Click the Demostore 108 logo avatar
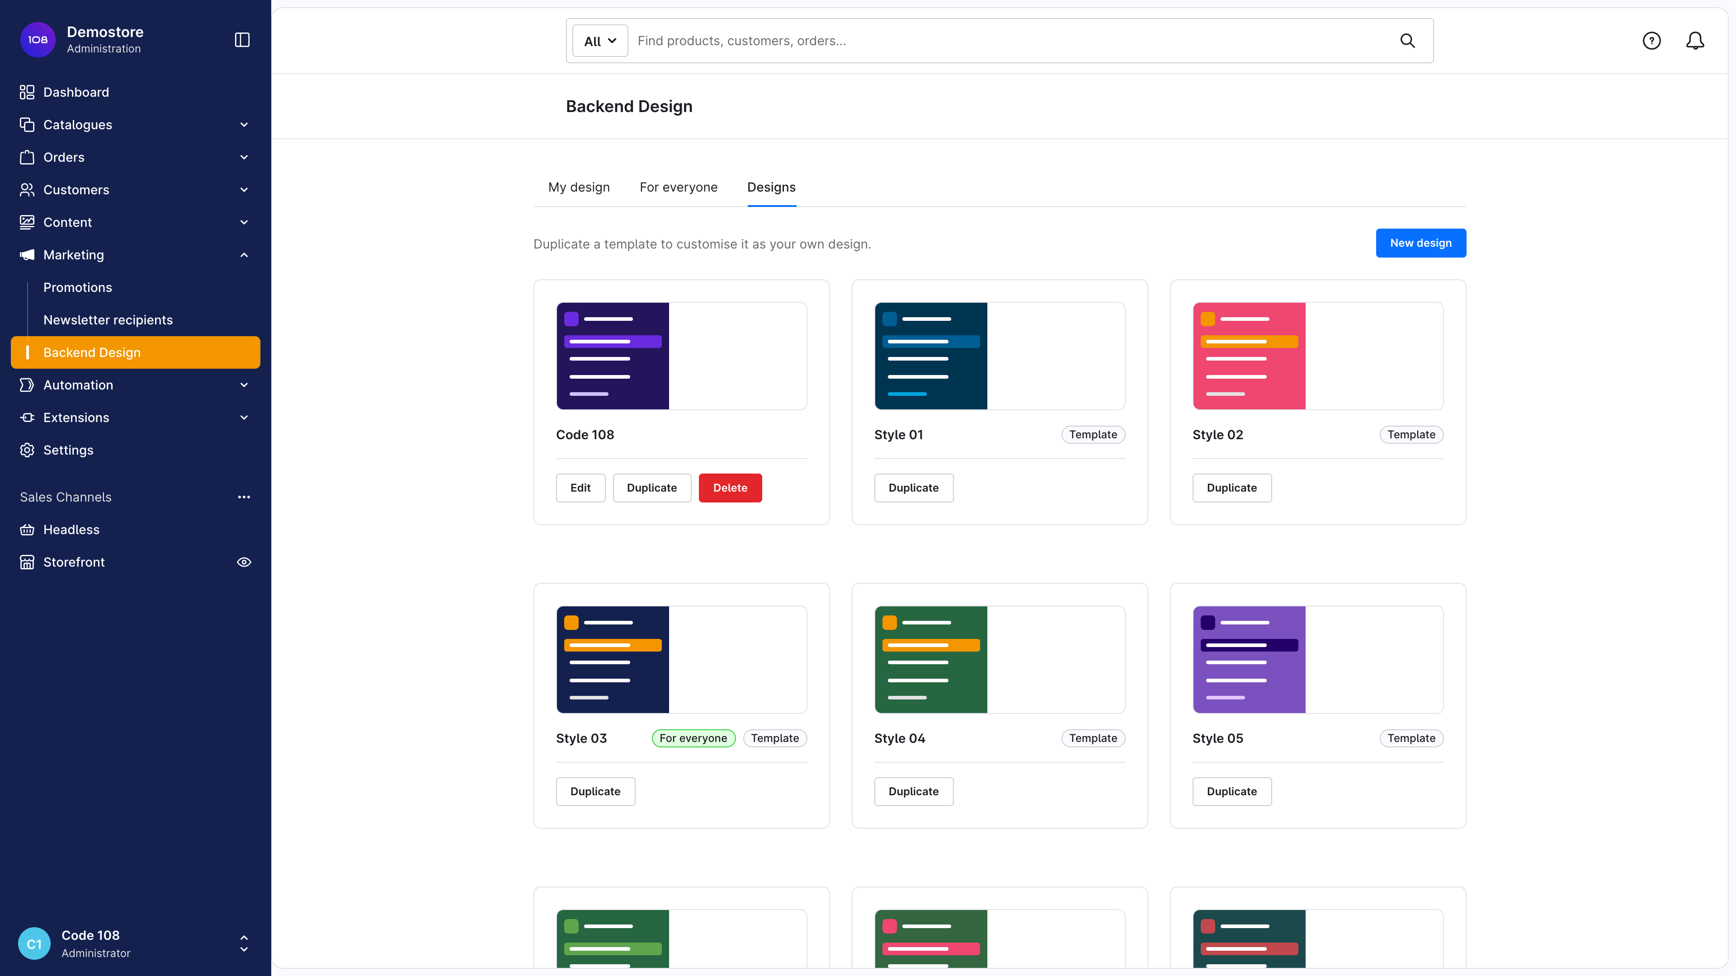 (38, 40)
